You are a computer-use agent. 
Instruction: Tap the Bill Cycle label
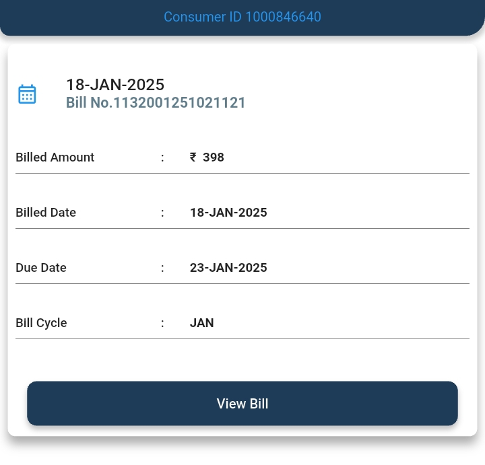(41, 323)
